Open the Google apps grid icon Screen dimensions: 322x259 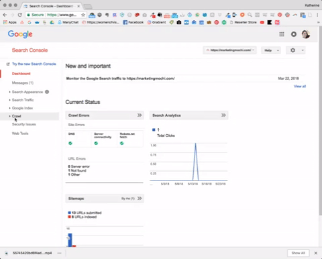point(282,34)
